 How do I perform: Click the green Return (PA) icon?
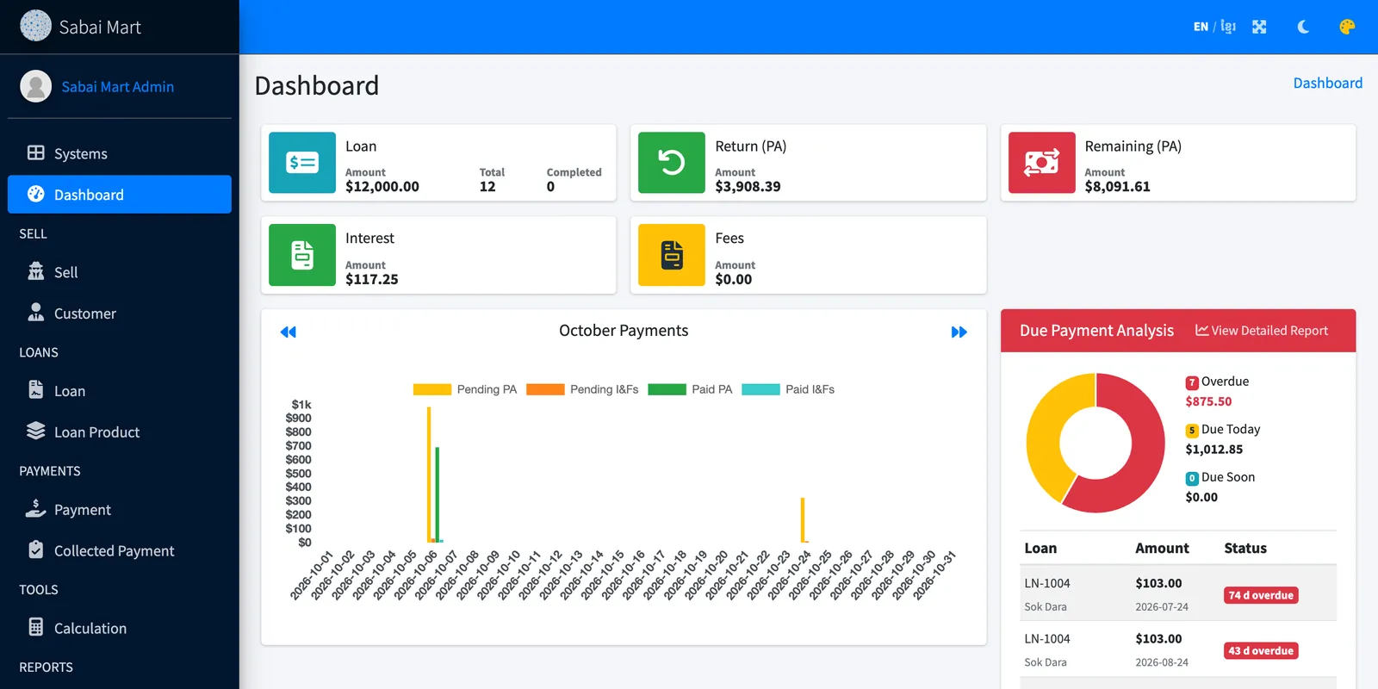(672, 163)
